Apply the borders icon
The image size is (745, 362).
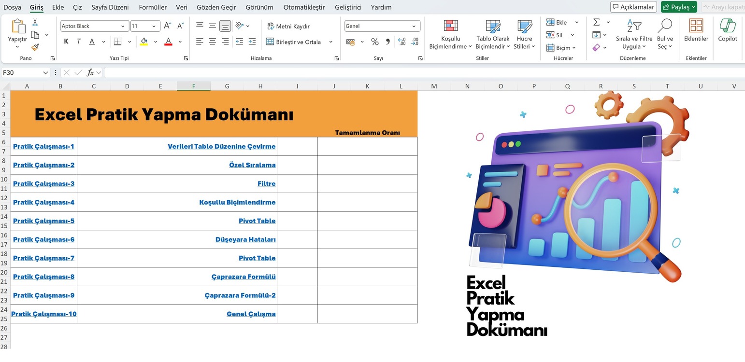pos(117,42)
